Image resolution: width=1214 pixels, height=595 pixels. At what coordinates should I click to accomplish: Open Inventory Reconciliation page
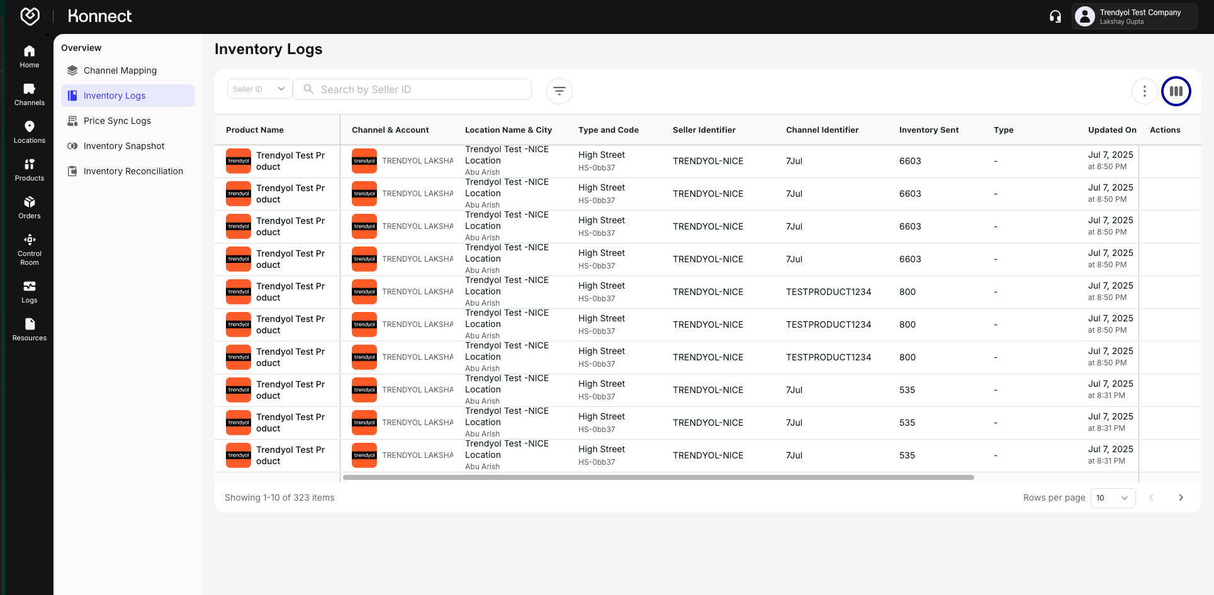click(x=128, y=171)
